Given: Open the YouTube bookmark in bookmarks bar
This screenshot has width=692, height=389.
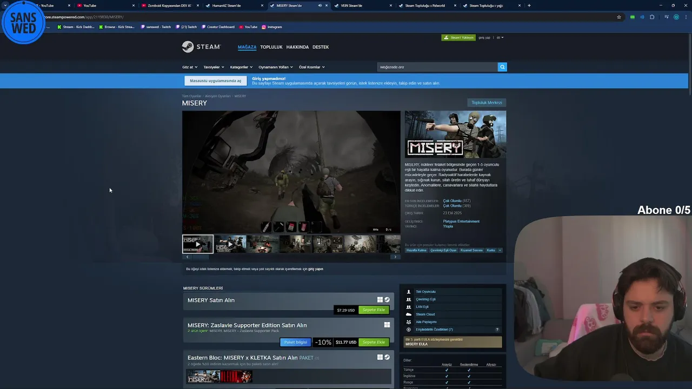Looking at the screenshot, I should coord(248,26).
